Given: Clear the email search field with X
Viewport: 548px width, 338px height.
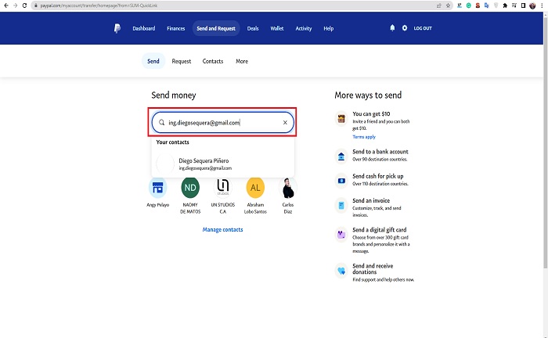Looking at the screenshot, I should tap(285, 123).
